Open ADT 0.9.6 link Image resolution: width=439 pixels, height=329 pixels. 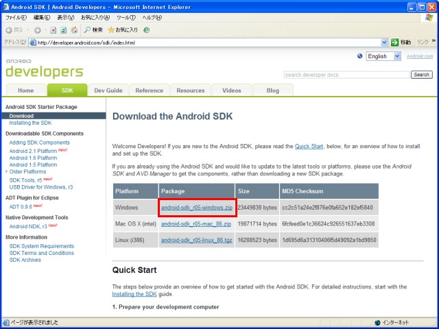(21, 207)
